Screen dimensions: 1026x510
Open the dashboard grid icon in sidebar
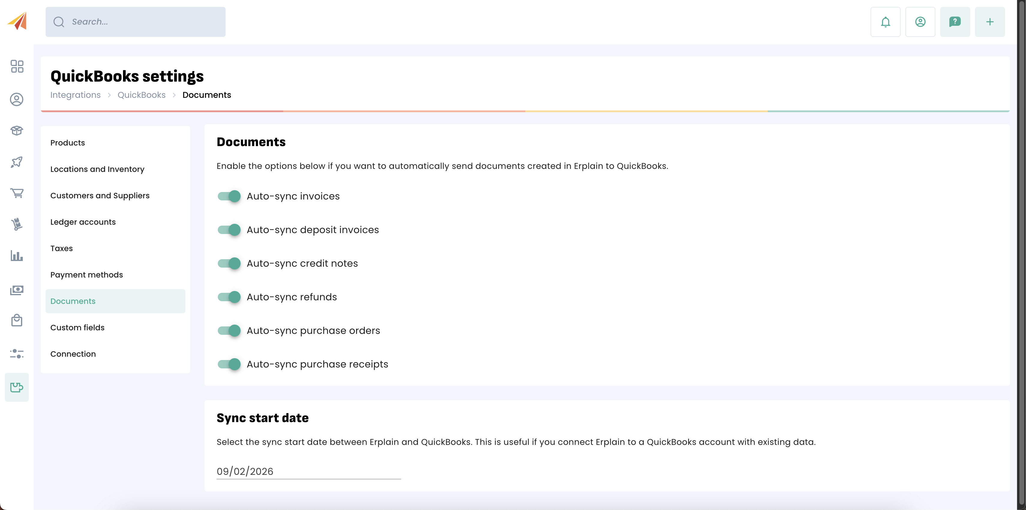[x=17, y=66]
